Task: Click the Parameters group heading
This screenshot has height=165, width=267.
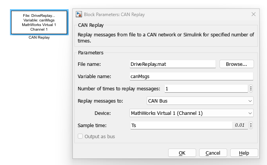Action: [90, 52]
